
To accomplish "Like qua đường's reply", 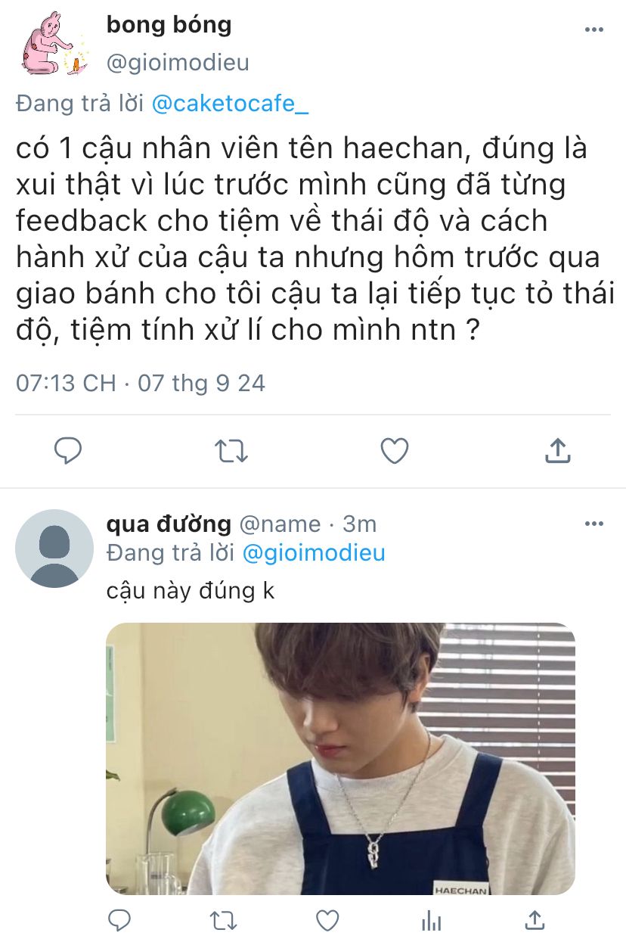I will [327, 920].
